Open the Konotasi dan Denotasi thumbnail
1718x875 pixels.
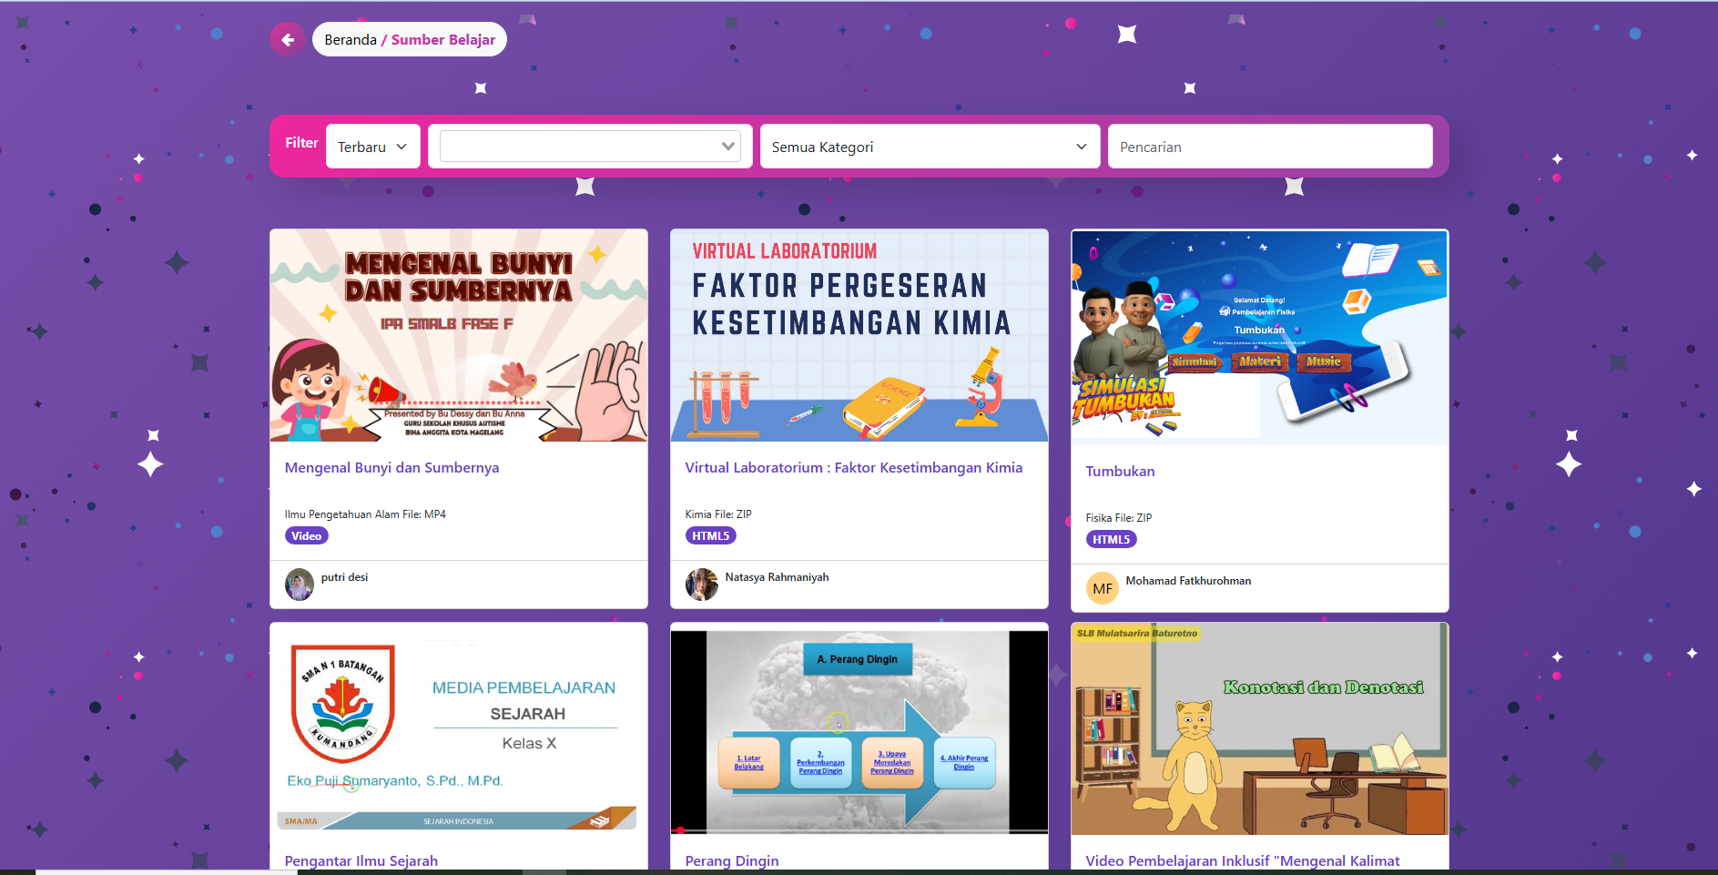click(1260, 728)
